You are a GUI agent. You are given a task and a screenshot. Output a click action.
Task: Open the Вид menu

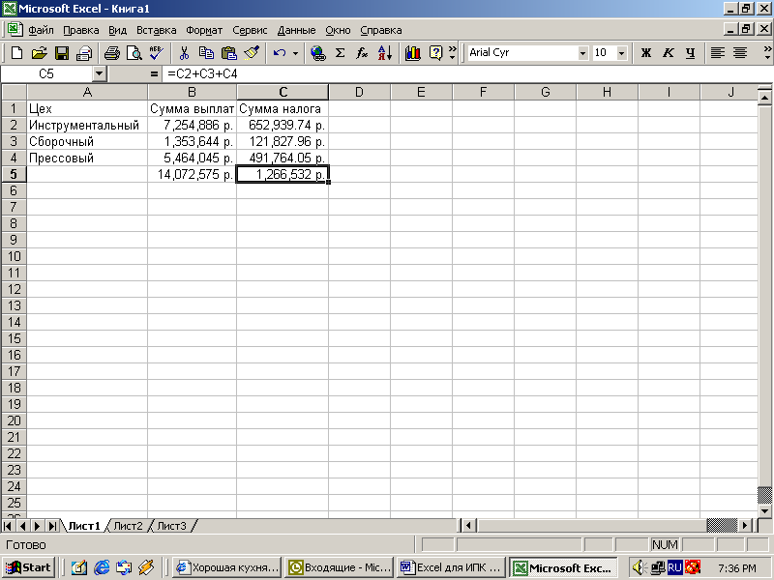click(117, 30)
